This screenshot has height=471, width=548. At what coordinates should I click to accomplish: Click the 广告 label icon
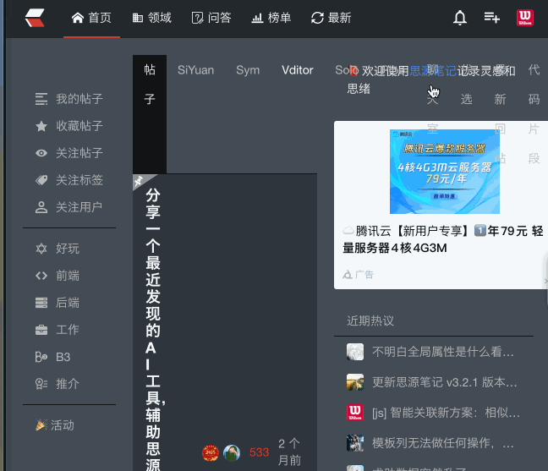pos(348,275)
